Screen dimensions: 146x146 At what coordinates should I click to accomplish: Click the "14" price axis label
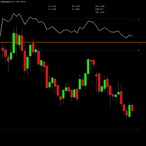point(139,19)
